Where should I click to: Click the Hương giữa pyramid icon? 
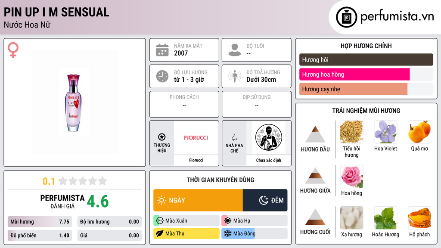point(315,176)
